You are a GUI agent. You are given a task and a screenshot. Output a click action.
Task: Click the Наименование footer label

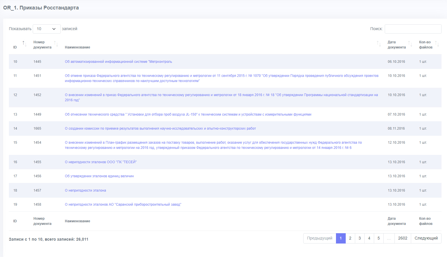tap(77, 221)
